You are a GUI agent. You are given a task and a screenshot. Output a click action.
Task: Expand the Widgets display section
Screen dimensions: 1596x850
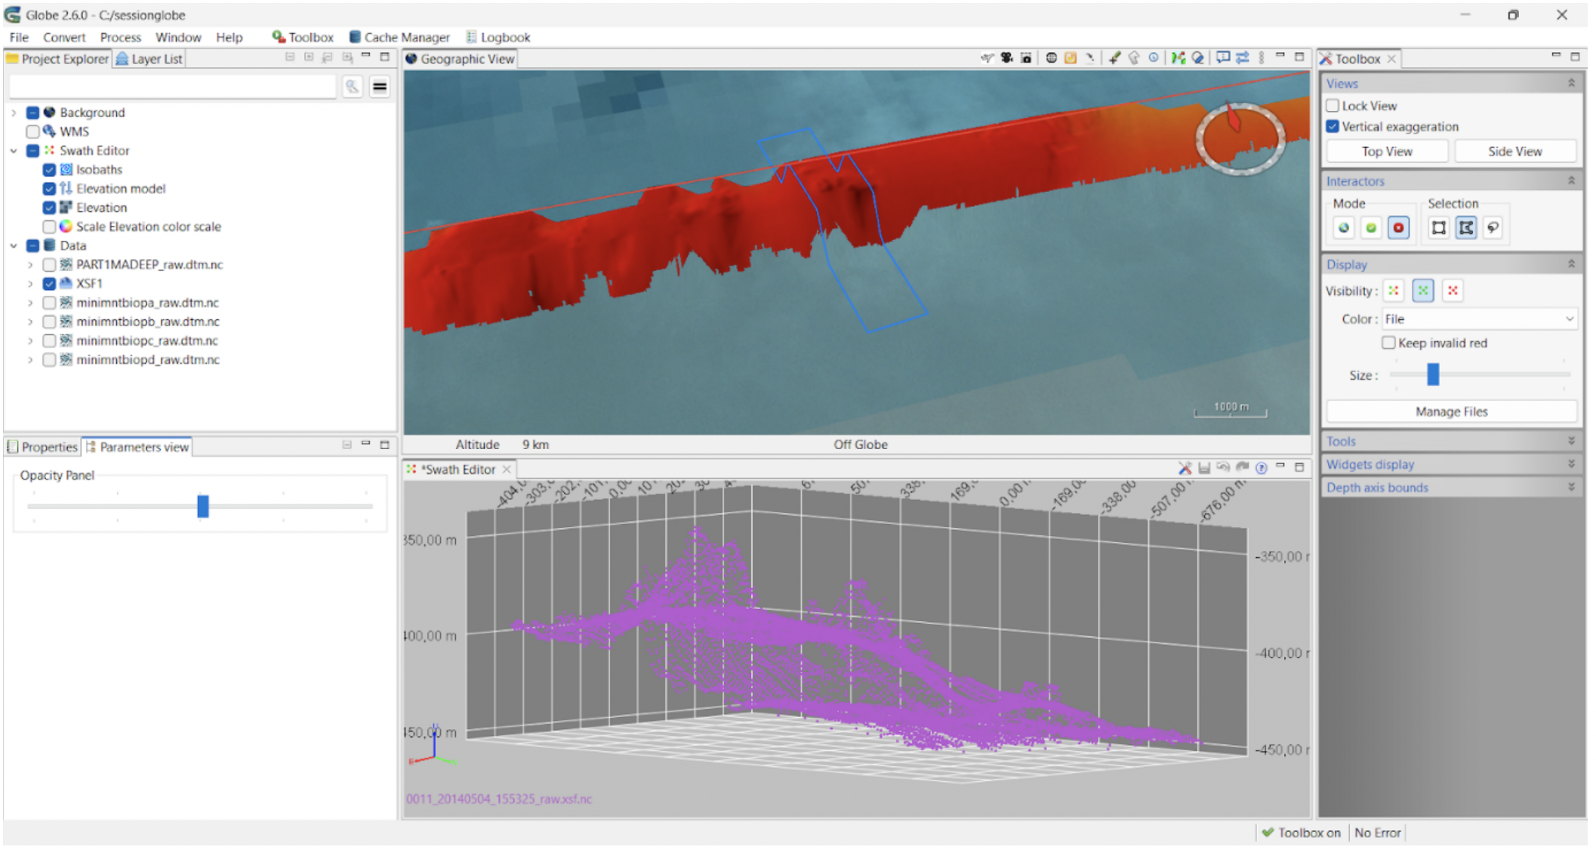[x=1452, y=464]
